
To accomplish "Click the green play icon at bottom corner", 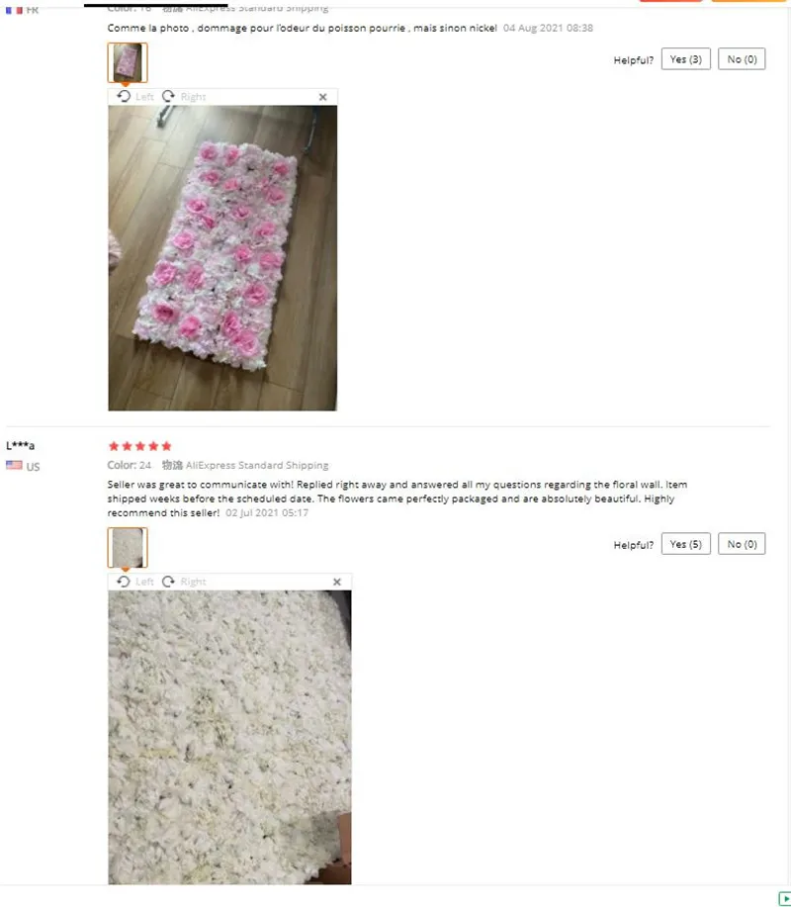I will tap(785, 897).
